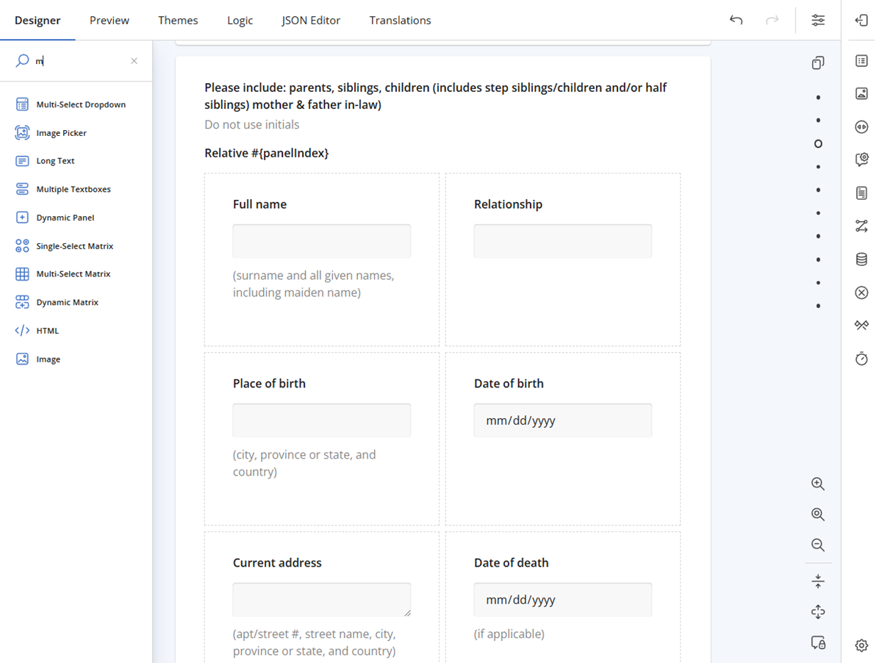The width and height of the screenshot is (882, 663).
Task: Add a Dynamic Panel from the toolbox
Action: point(65,218)
